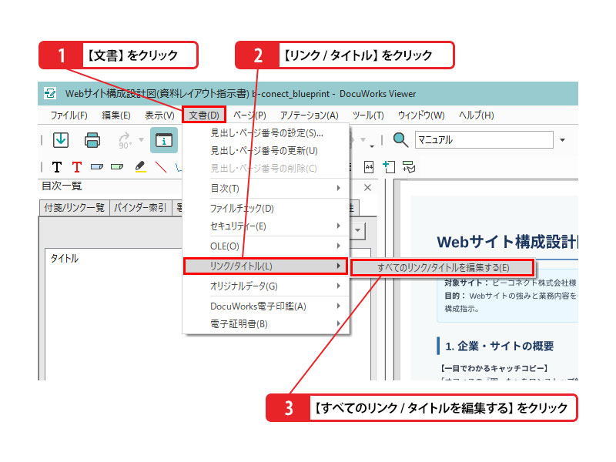The width and height of the screenshot is (616, 462).
Task: Open the rotate 90° dropdown arrow
Action: tap(142, 139)
